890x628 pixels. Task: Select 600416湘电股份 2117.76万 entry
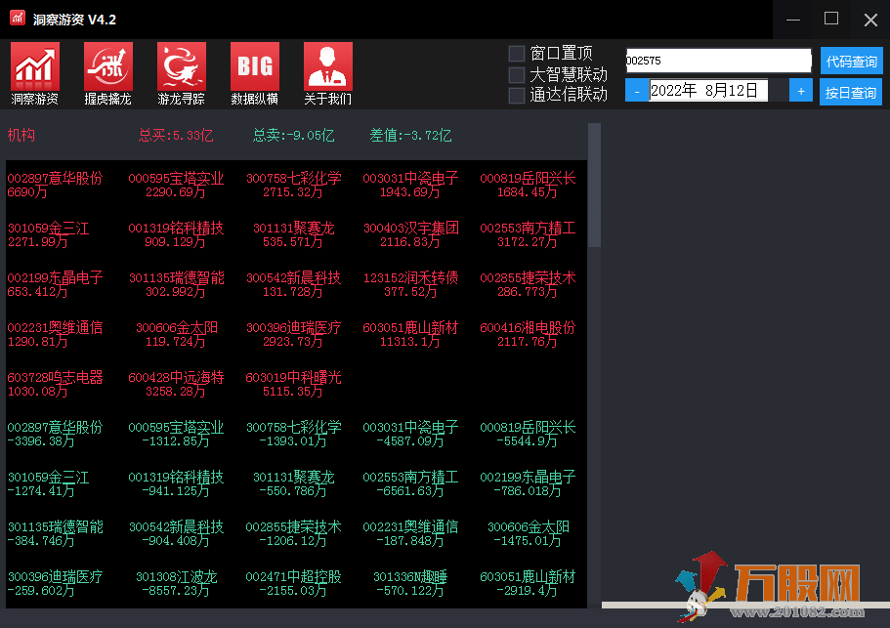[528, 335]
